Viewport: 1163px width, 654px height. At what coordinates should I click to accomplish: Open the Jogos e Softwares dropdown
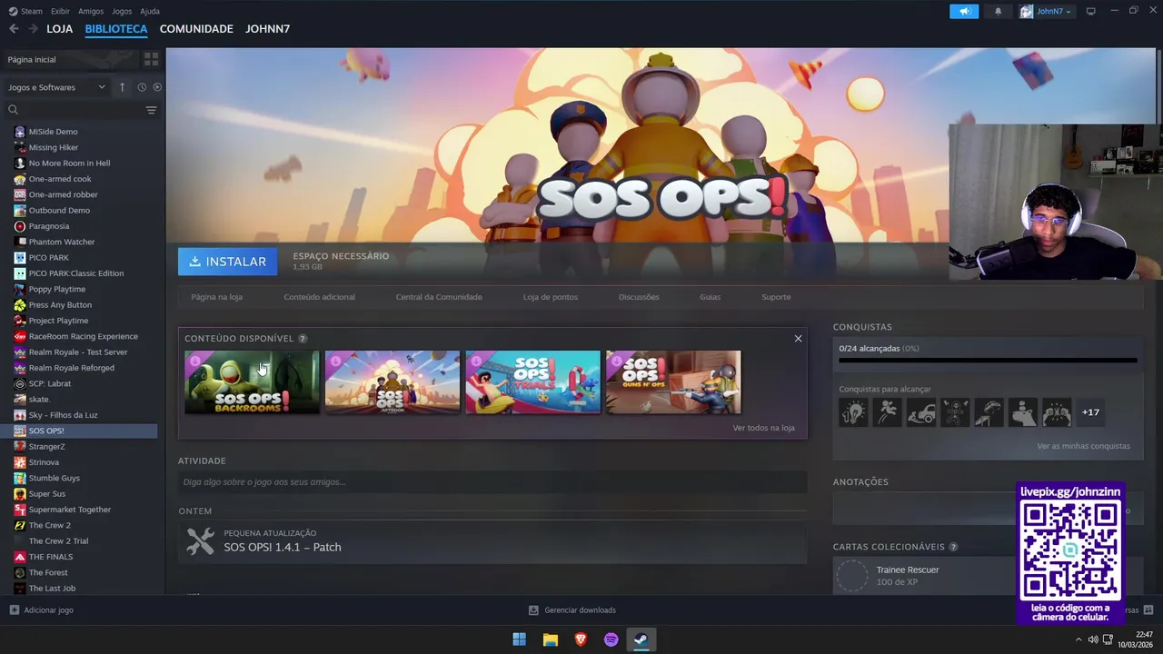(57, 87)
